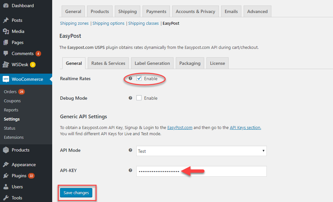Click the Posts pushpin icon
Screen dimensions: 333x202
click(6, 20)
